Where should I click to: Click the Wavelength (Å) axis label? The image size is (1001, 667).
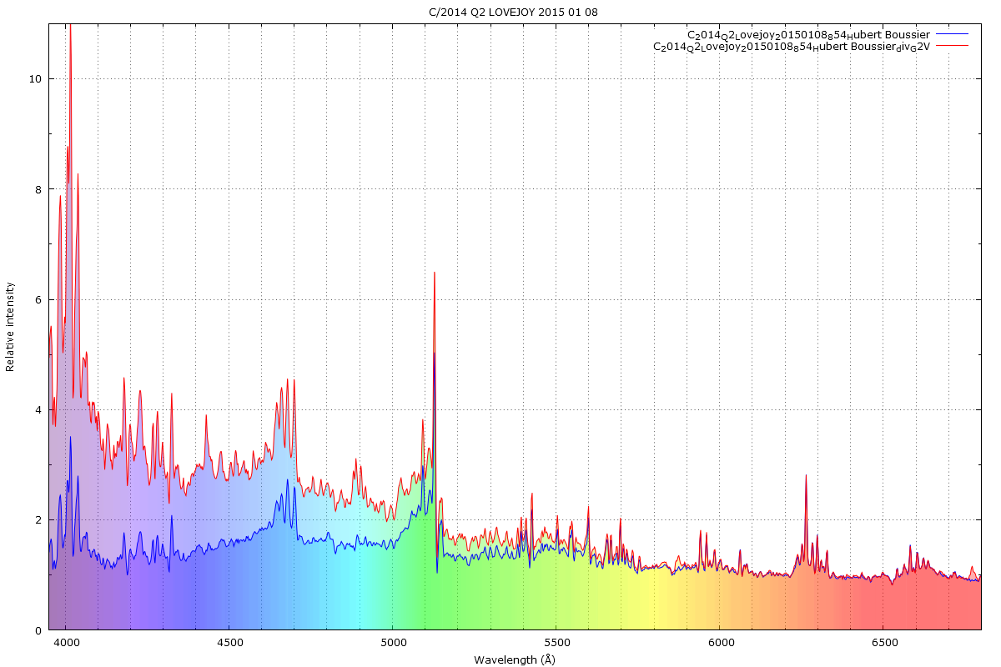pyautogui.click(x=514, y=659)
